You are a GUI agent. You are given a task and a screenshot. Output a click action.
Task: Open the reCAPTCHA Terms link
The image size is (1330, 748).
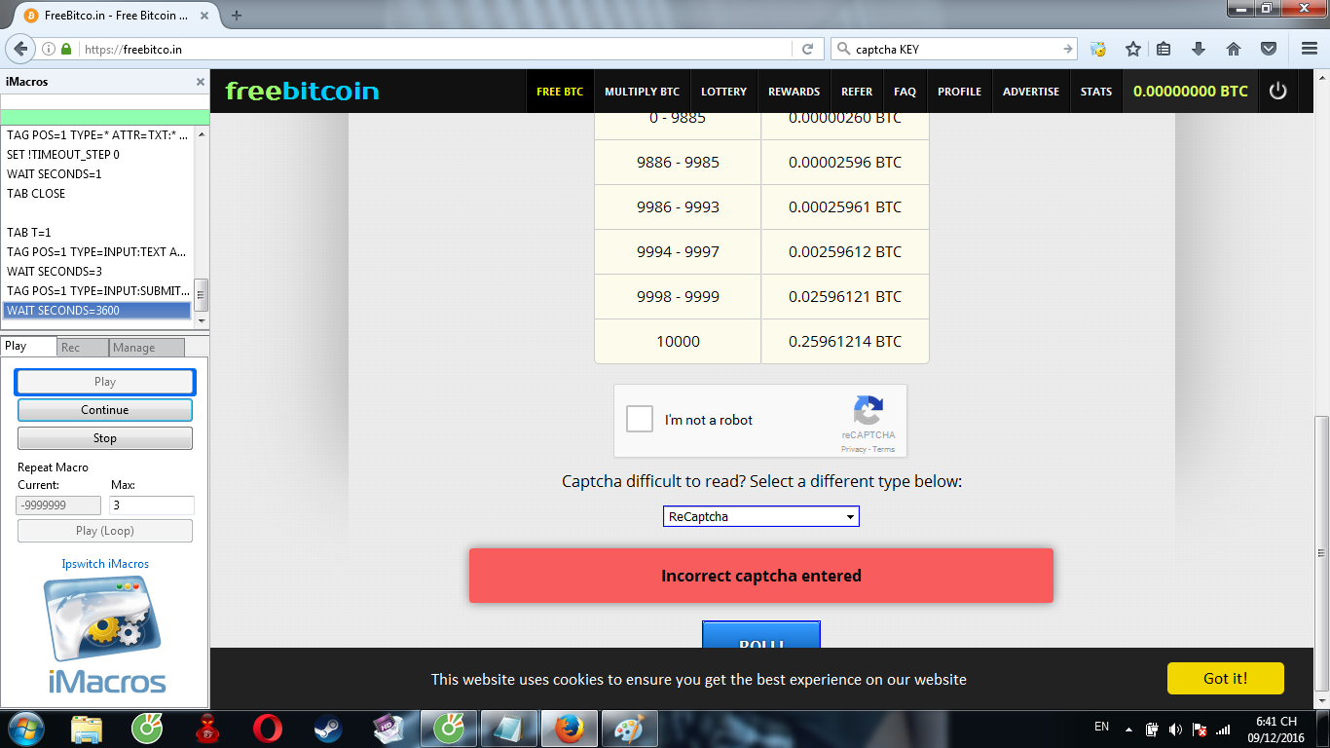[884, 449]
